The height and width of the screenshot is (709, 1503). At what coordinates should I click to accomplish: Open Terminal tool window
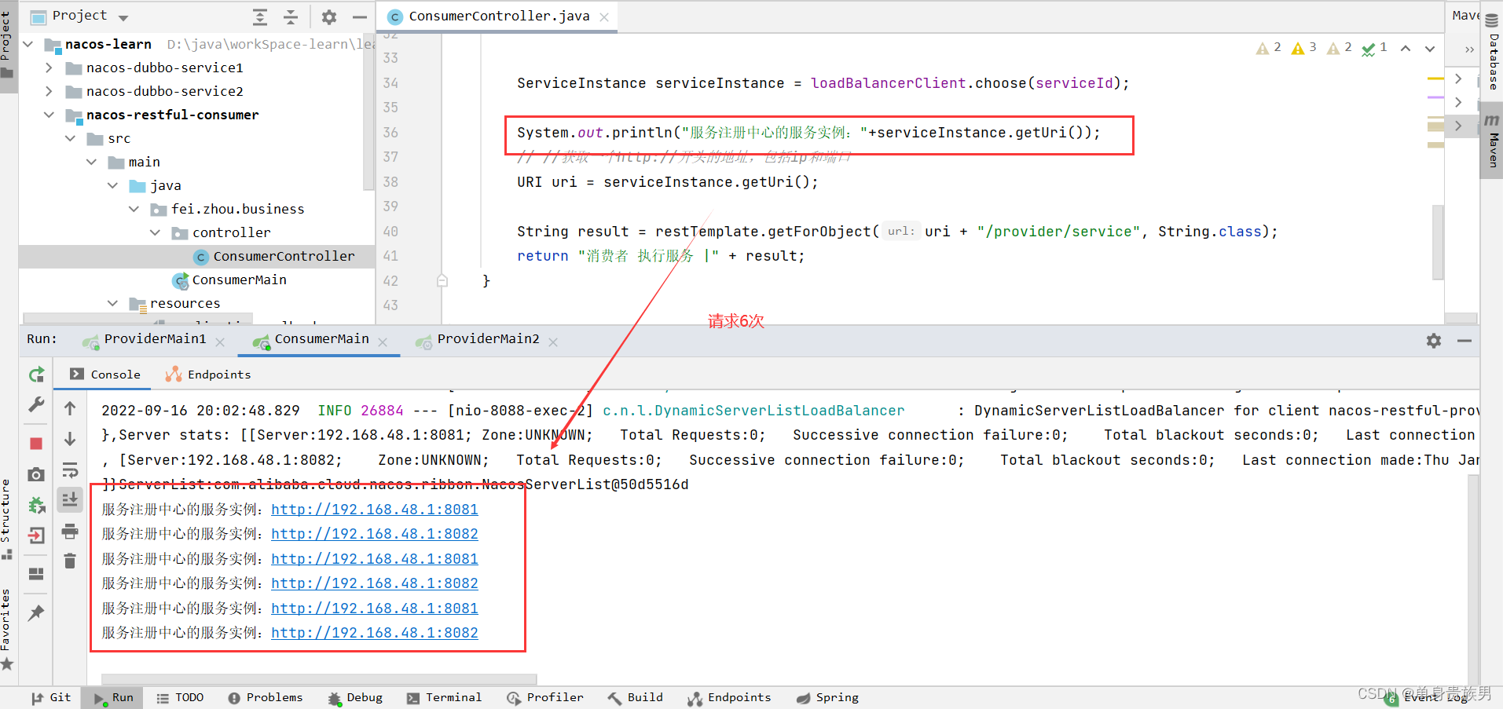coord(445,697)
